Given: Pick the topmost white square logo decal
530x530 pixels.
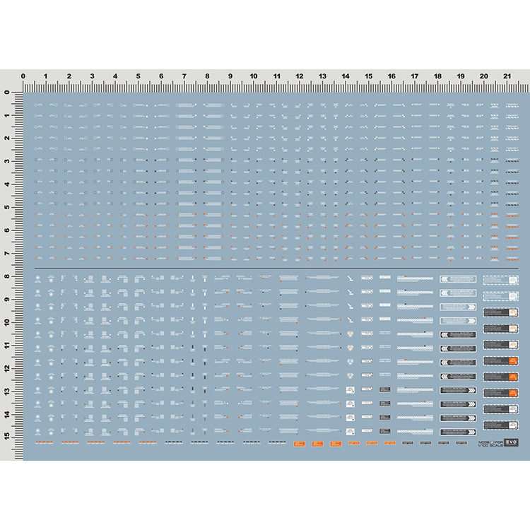Looking at the screenshot, I should [x=350, y=389].
